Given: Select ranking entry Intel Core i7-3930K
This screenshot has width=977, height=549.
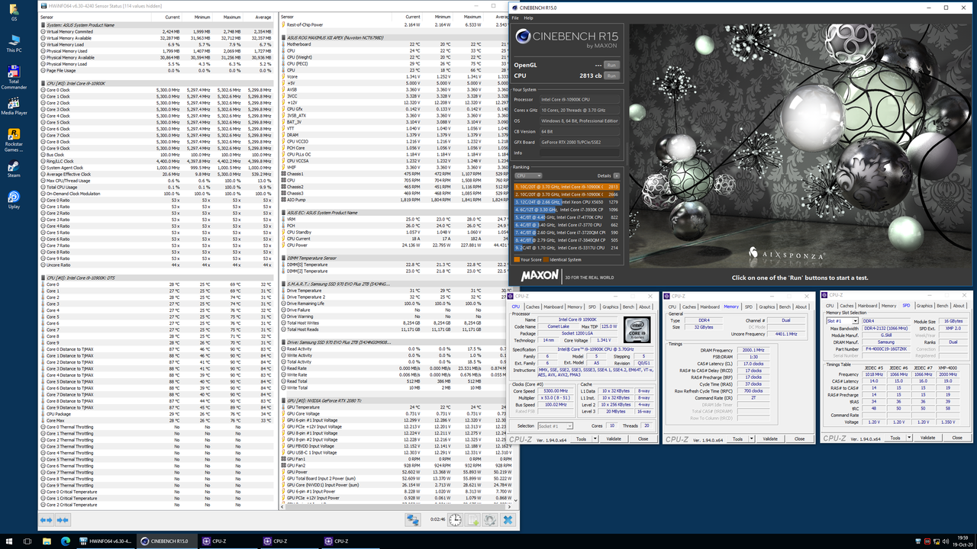Looking at the screenshot, I should pos(566,209).
